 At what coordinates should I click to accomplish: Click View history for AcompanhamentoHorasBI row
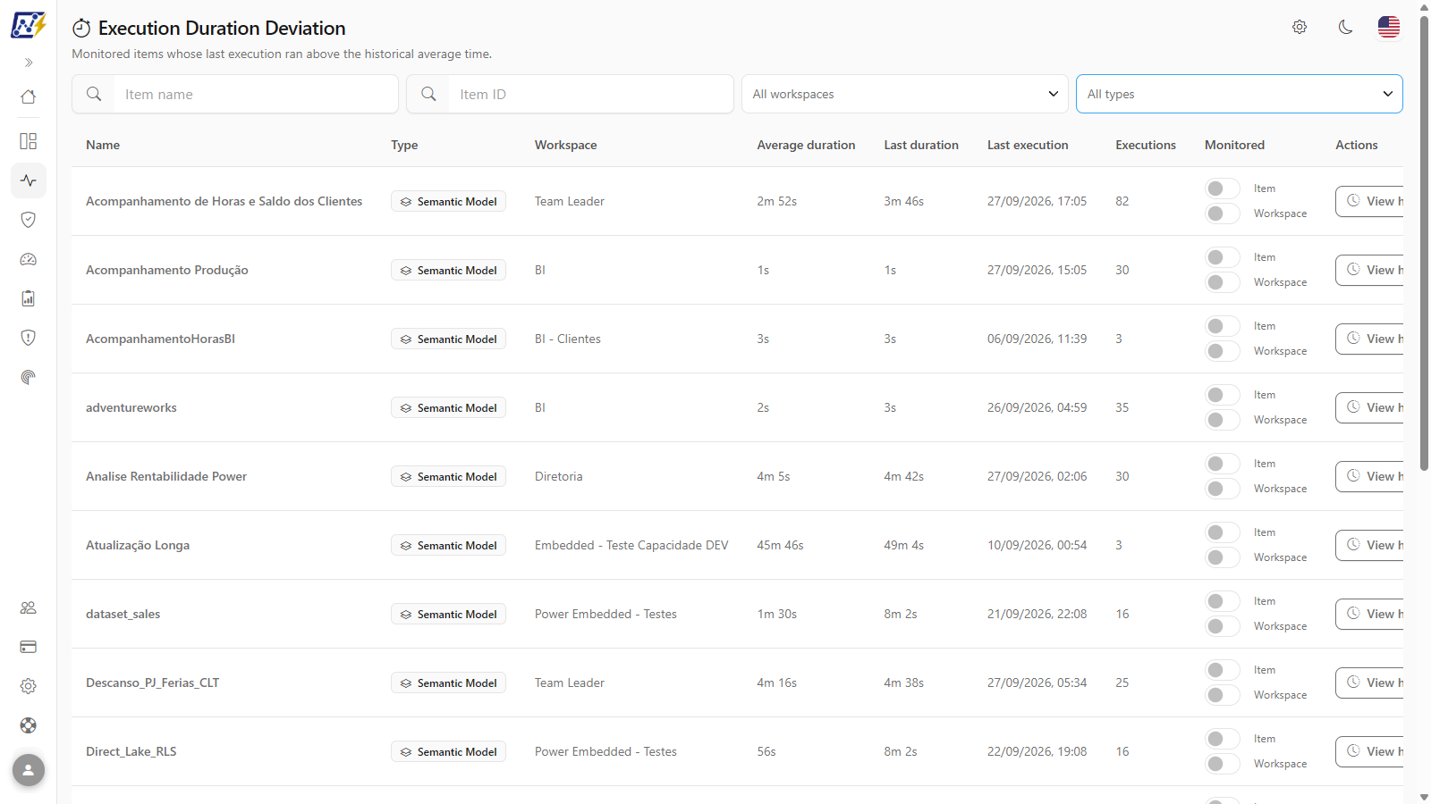(x=1370, y=339)
